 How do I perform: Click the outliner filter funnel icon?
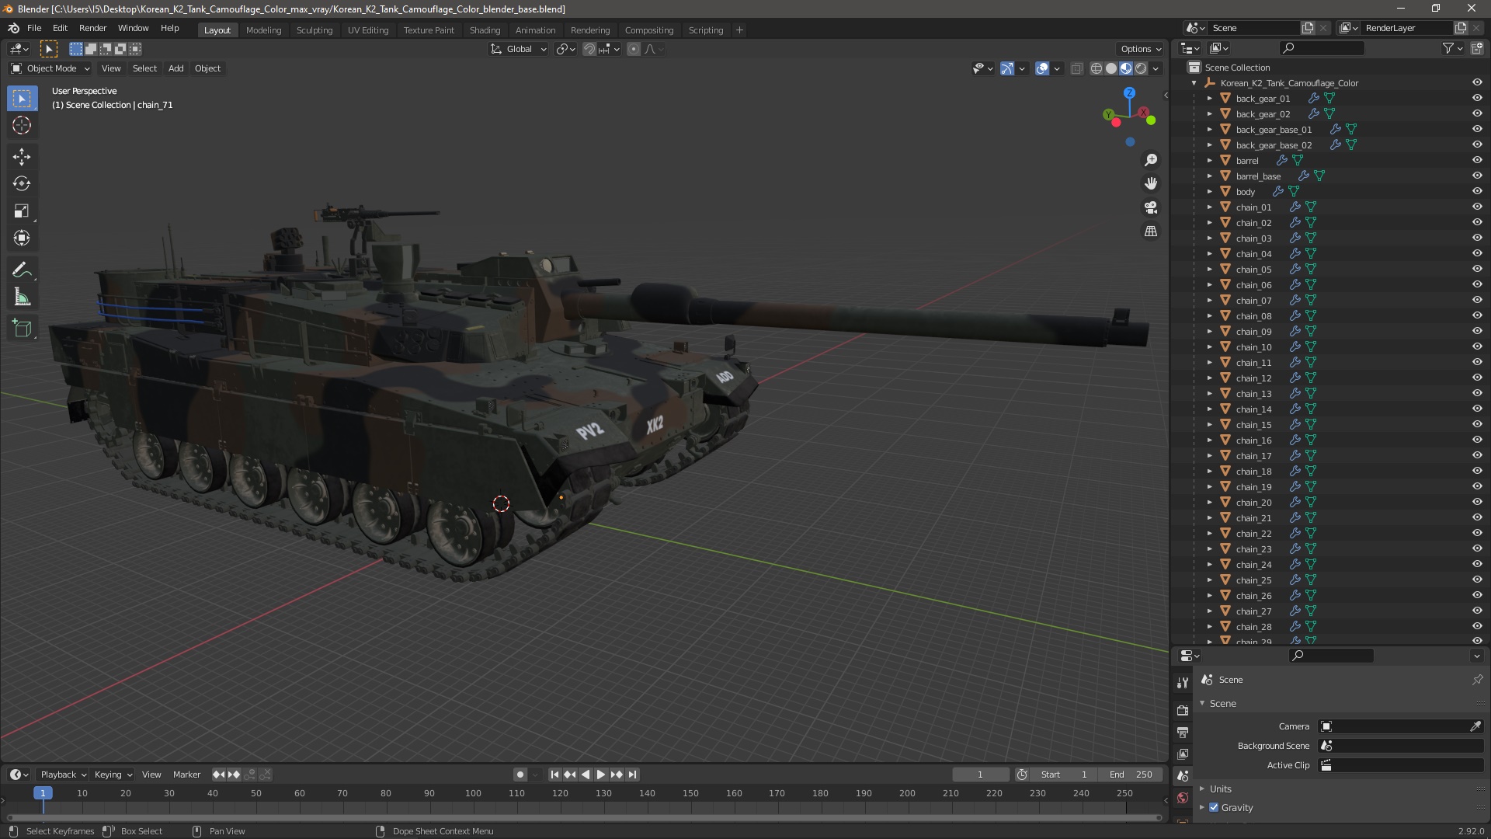tap(1448, 48)
